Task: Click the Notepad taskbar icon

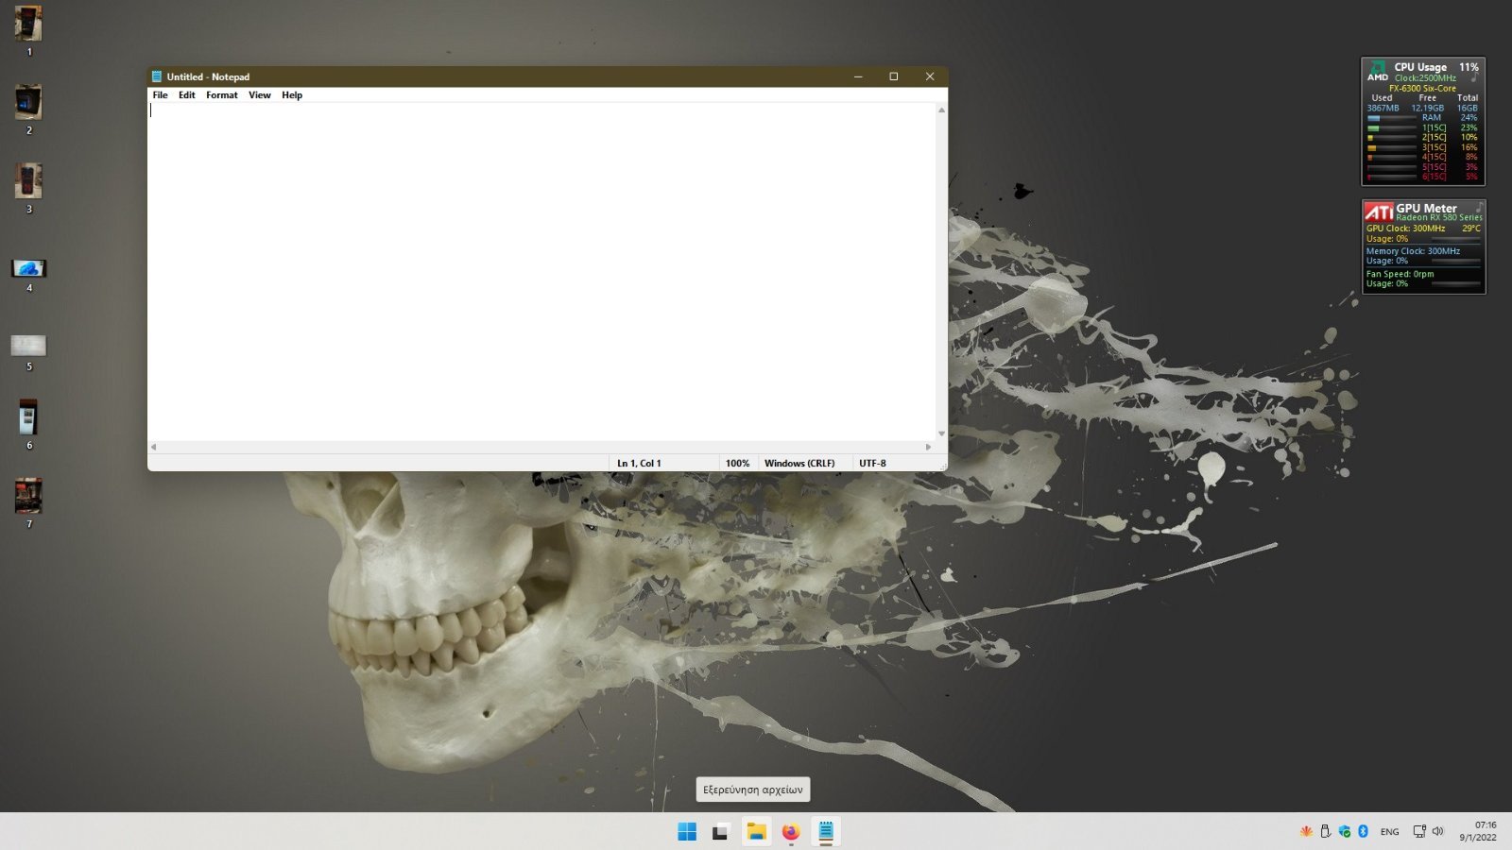Action: tap(826, 831)
